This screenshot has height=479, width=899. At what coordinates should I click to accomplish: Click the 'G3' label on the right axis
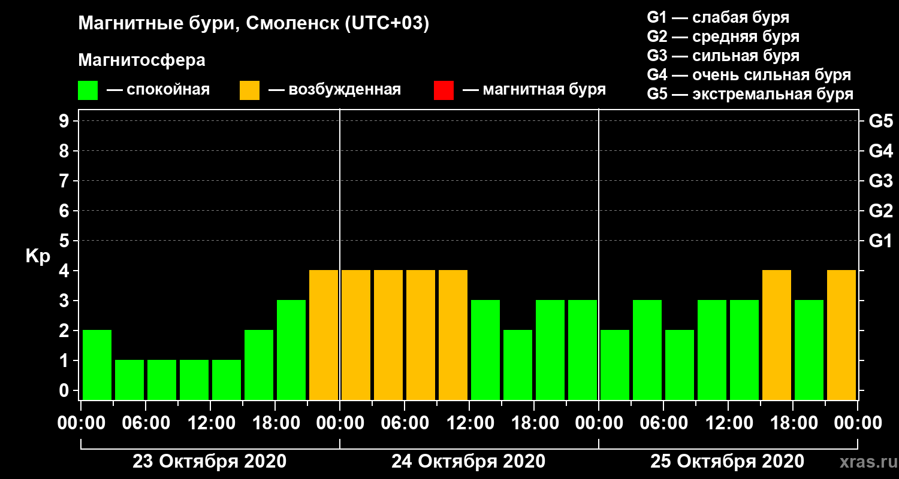pyautogui.click(x=881, y=181)
